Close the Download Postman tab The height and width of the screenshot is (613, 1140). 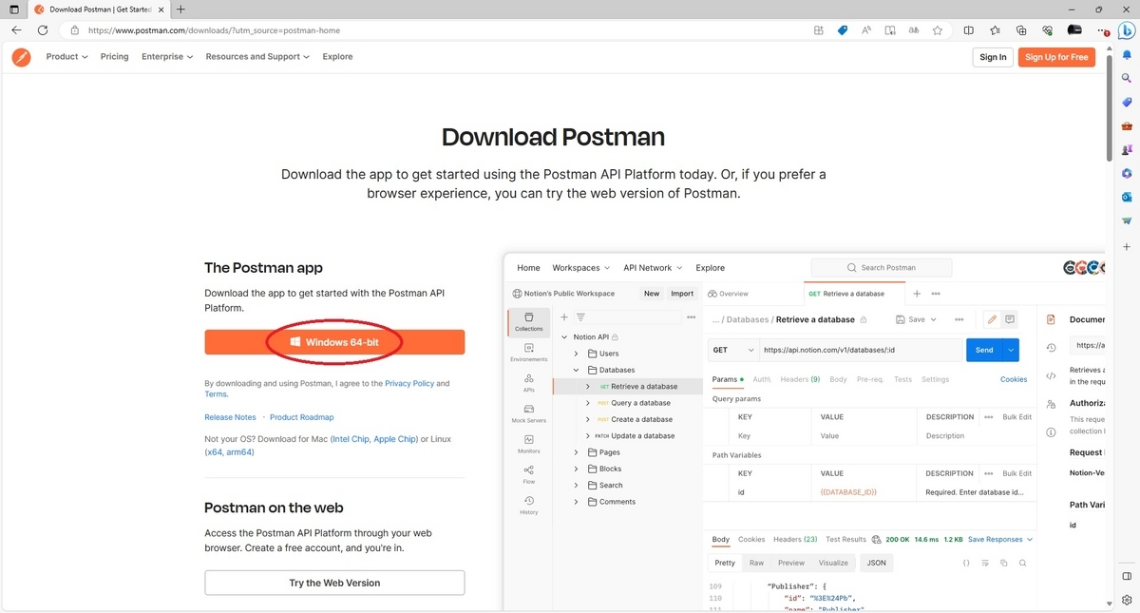(x=161, y=10)
